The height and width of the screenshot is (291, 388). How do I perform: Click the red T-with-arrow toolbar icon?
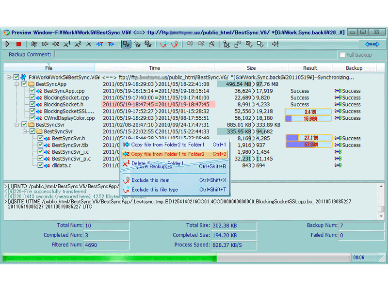tap(111, 44)
